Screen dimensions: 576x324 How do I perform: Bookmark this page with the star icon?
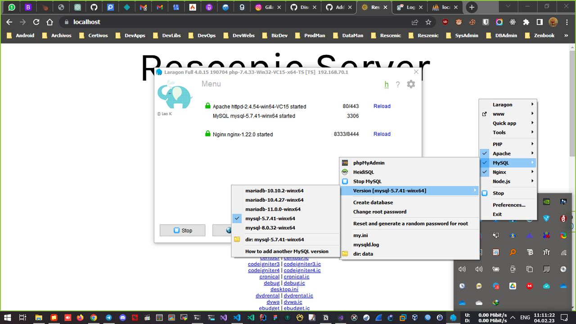[x=428, y=22]
